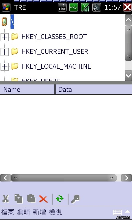Click the HKEY_CURRENT_USER folder icon
Image resolution: width=132 pixels, height=220 pixels.
point(15,51)
